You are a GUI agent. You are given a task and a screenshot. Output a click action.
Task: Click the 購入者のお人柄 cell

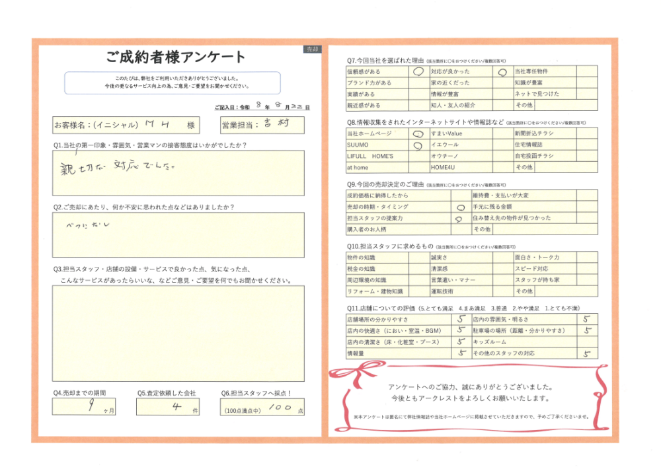pos(399,229)
